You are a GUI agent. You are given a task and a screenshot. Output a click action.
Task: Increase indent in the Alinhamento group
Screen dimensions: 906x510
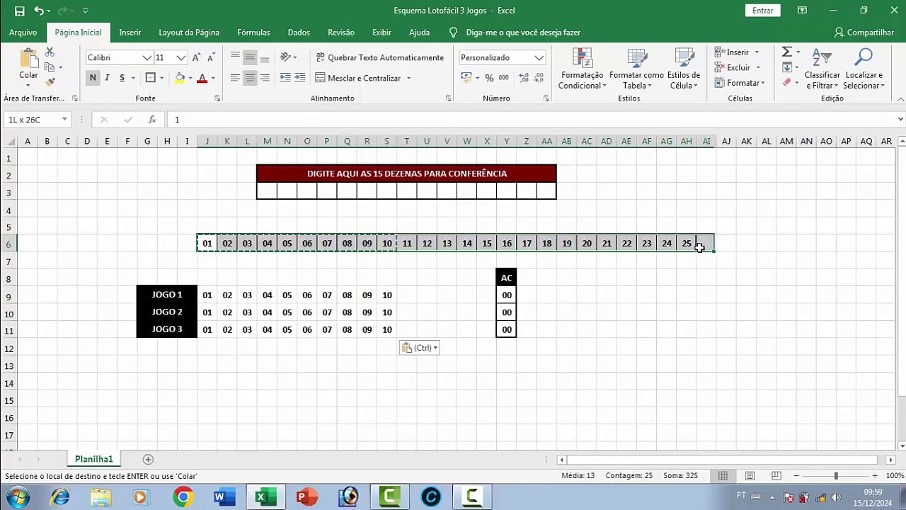click(x=300, y=78)
